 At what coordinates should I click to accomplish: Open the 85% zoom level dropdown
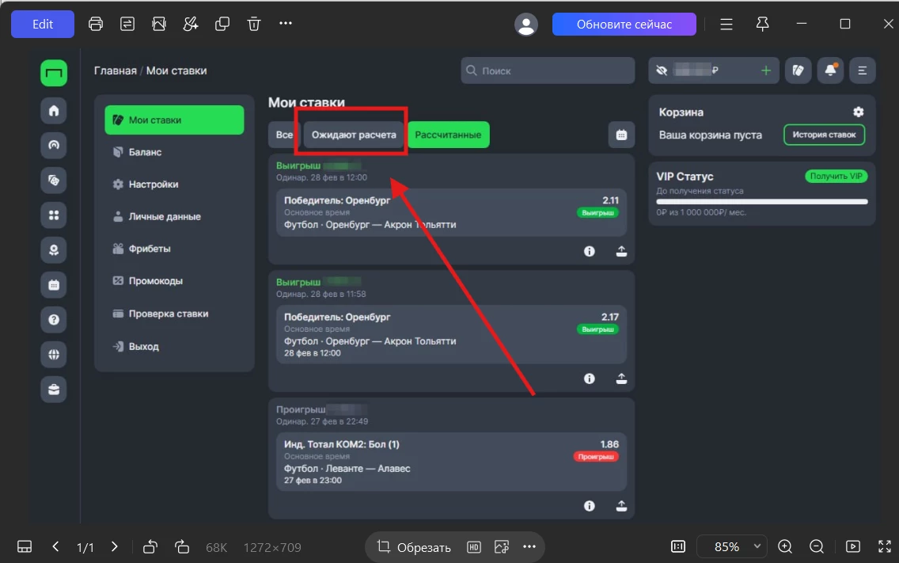(733, 547)
